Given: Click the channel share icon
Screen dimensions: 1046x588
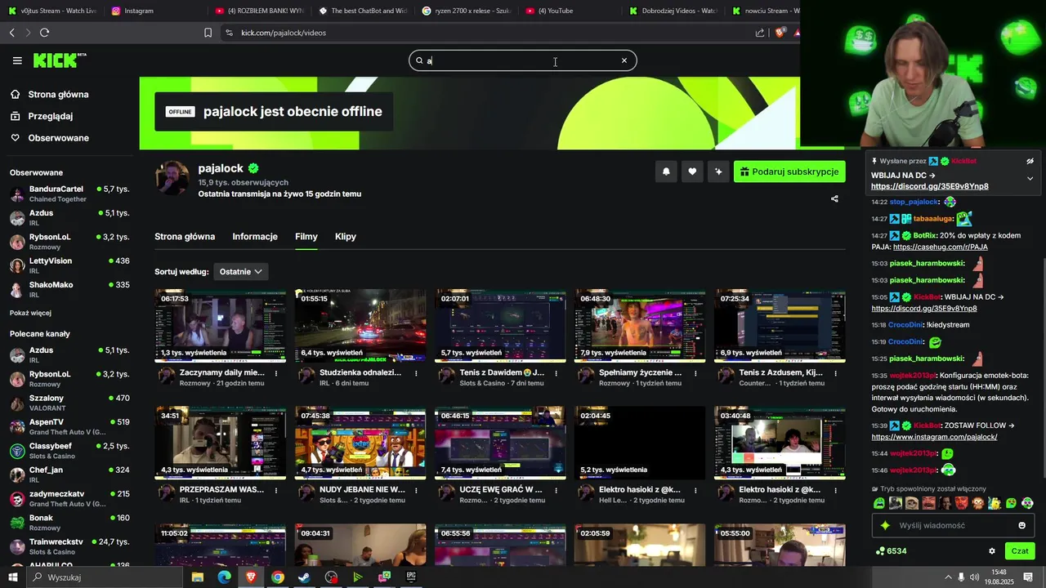Looking at the screenshot, I should pos(834,198).
